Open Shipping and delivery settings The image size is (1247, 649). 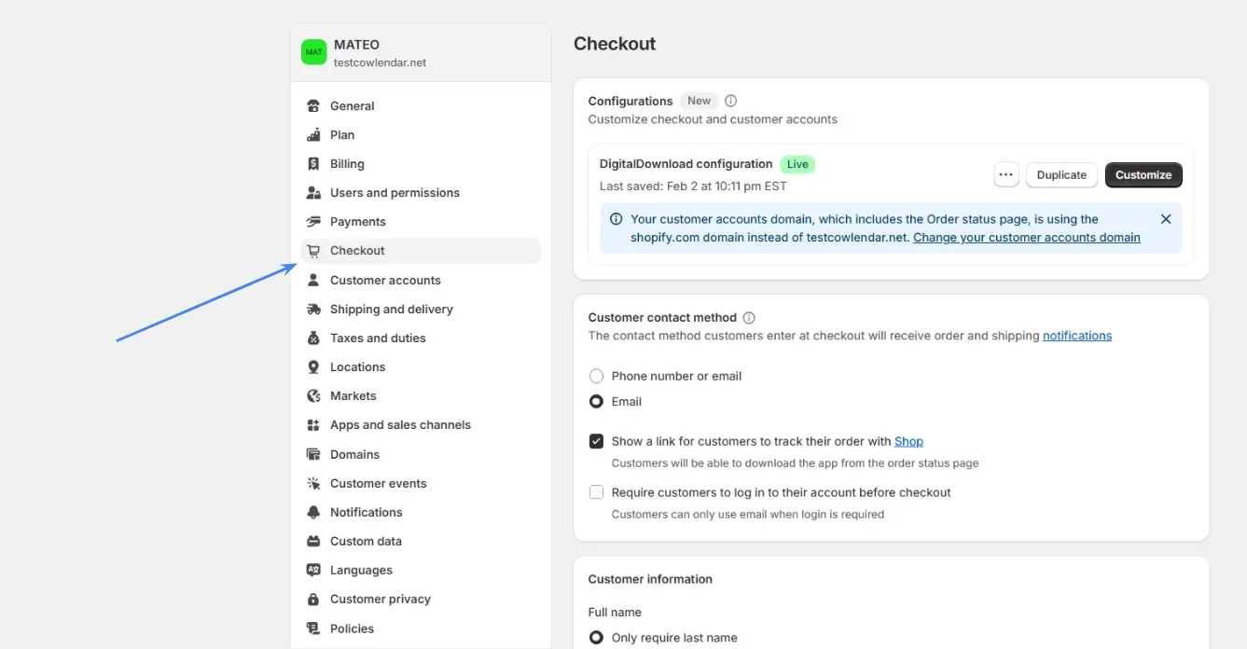tap(421, 310)
